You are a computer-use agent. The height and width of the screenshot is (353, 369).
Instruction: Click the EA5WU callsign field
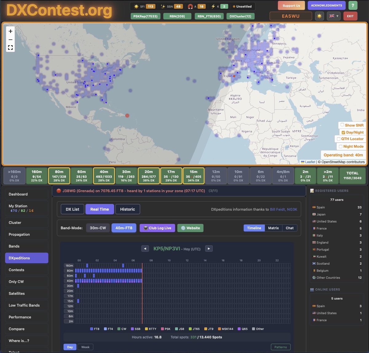[291, 16]
